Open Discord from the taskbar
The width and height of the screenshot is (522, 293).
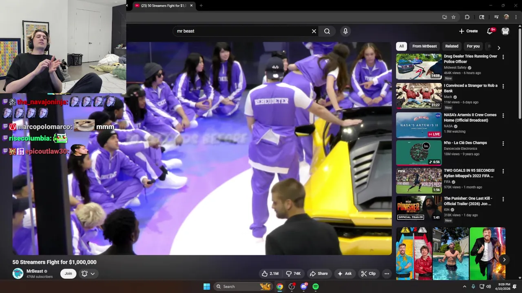pyautogui.click(x=304, y=286)
